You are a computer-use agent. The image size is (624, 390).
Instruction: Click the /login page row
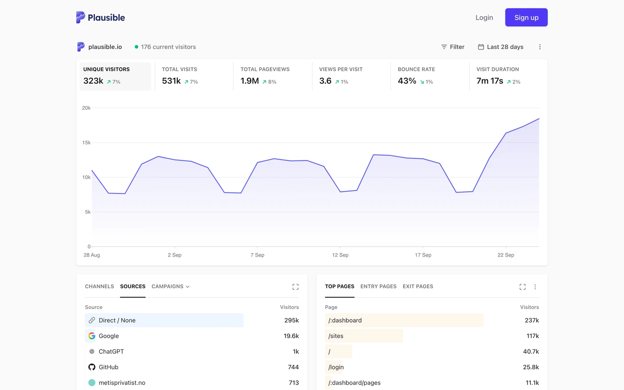click(x=432, y=367)
